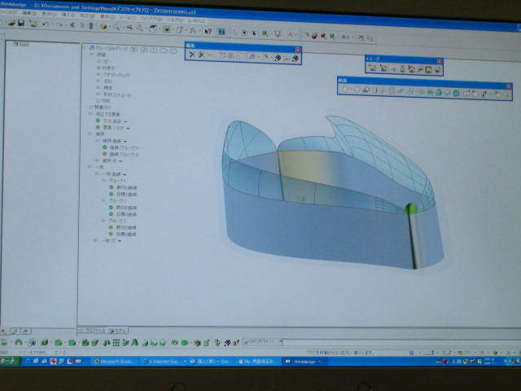Click the first green icon in bottom toolbar

pos(5,342)
